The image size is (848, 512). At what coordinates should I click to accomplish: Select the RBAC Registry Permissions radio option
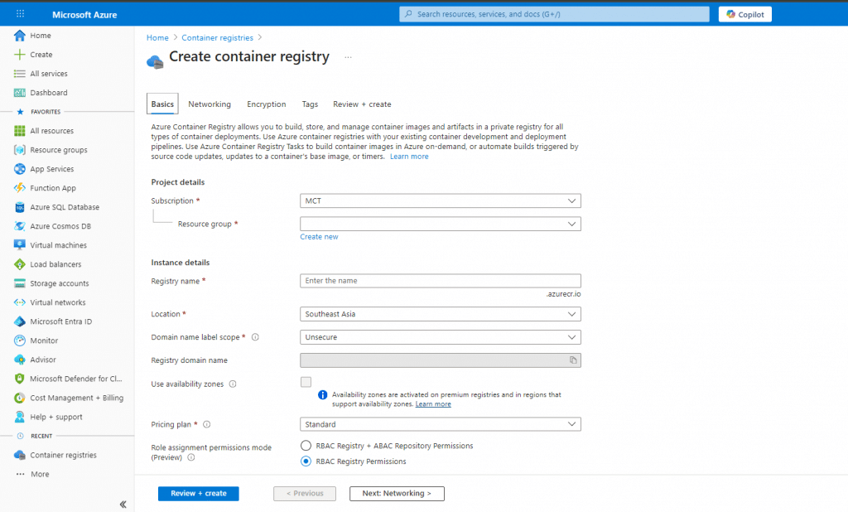coord(306,461)
